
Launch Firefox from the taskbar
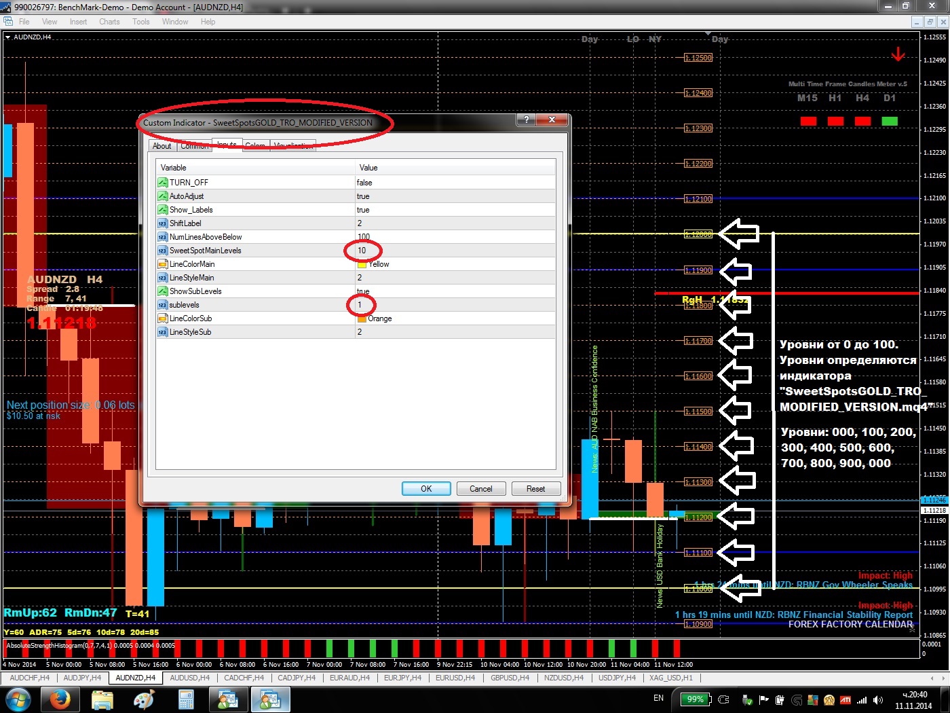pyautogui.click(x=60, y=699)
